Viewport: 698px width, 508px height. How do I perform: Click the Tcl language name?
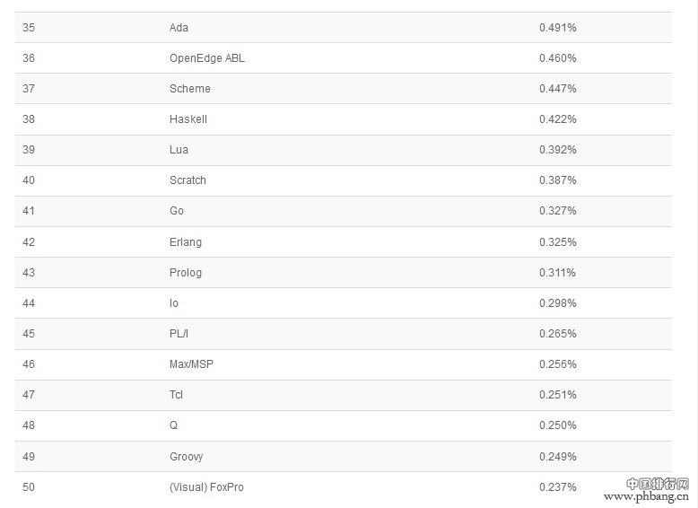(176, 395)
